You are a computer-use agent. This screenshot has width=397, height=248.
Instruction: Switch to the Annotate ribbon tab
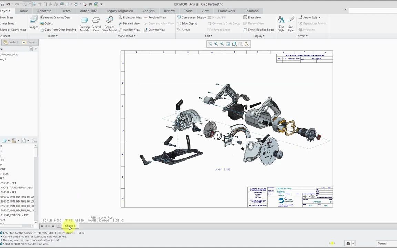44,11
